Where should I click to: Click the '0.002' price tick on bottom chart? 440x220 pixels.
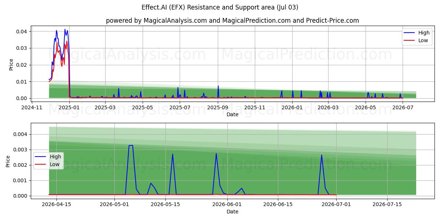coord(20,165)
